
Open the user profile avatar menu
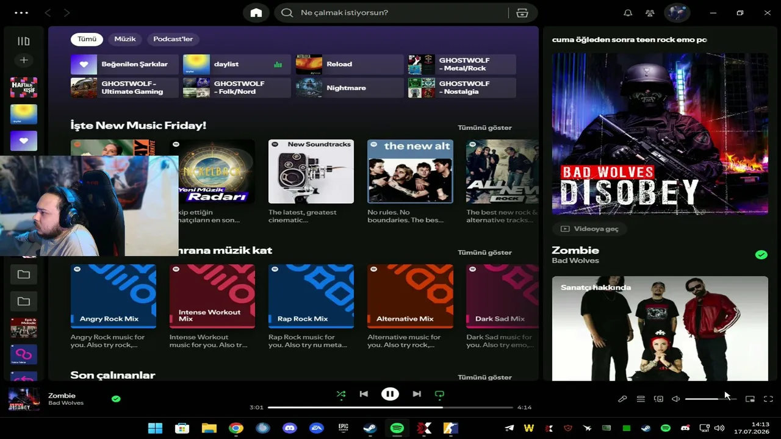point(677,13)
